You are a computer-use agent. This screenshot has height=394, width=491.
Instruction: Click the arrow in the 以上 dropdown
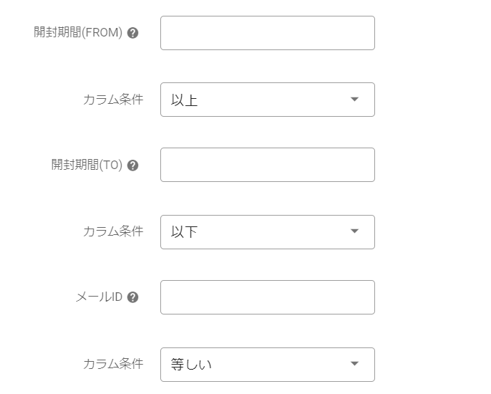pyautogui.click(x=354, y=100)
